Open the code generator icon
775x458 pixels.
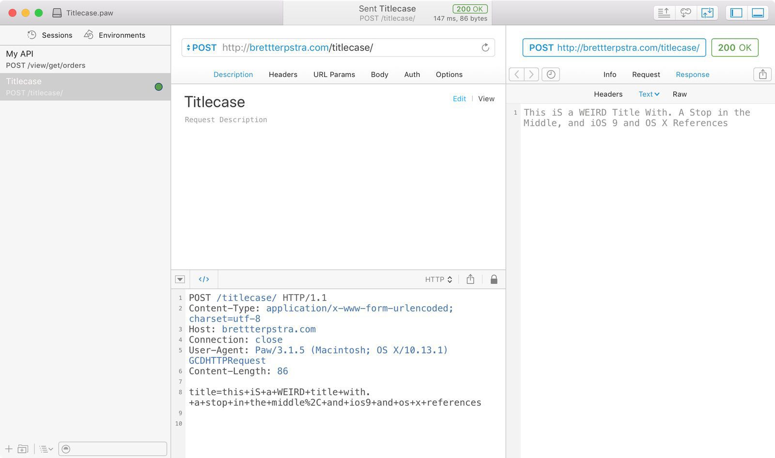(204, 279)
